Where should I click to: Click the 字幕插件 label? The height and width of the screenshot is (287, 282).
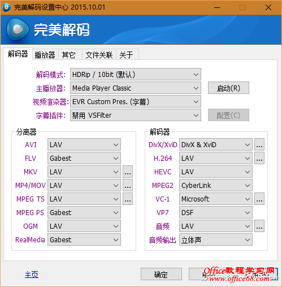(x=51, y=115)
